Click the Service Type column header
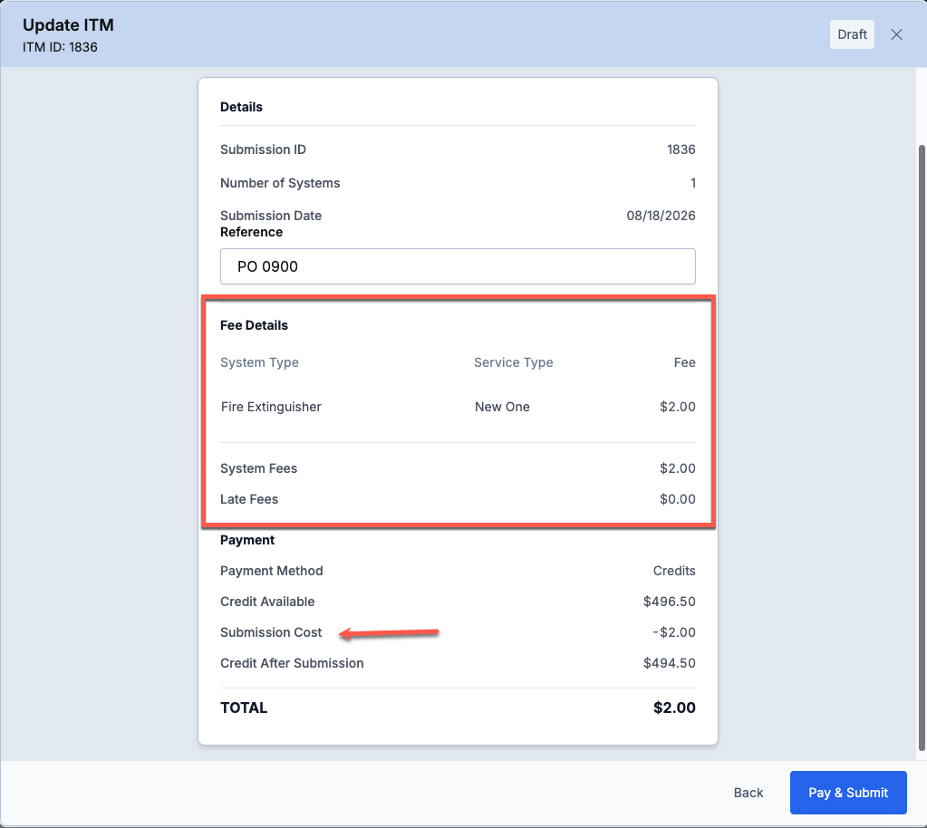Viewport: 927px width, 828px height. [513, 362]
